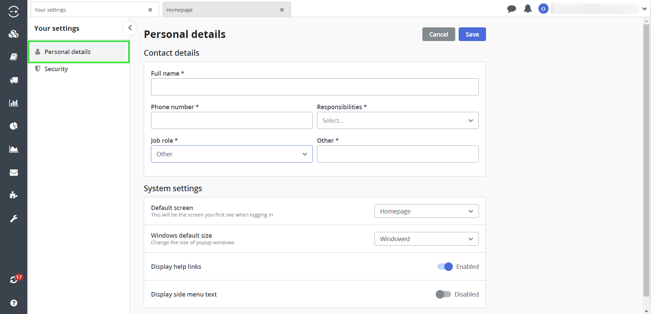Click the Full name input field
Viewport: 651px width, 314px height.
(315, 87)
